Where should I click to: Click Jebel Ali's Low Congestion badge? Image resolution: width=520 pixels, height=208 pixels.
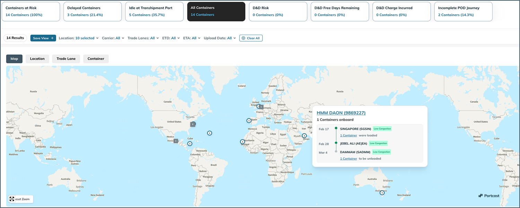pos(379,143)
